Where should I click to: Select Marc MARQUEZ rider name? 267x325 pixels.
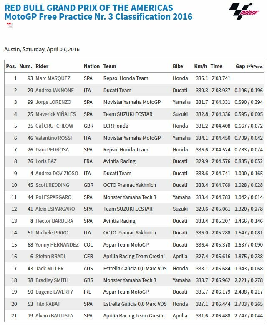(53, 78)
